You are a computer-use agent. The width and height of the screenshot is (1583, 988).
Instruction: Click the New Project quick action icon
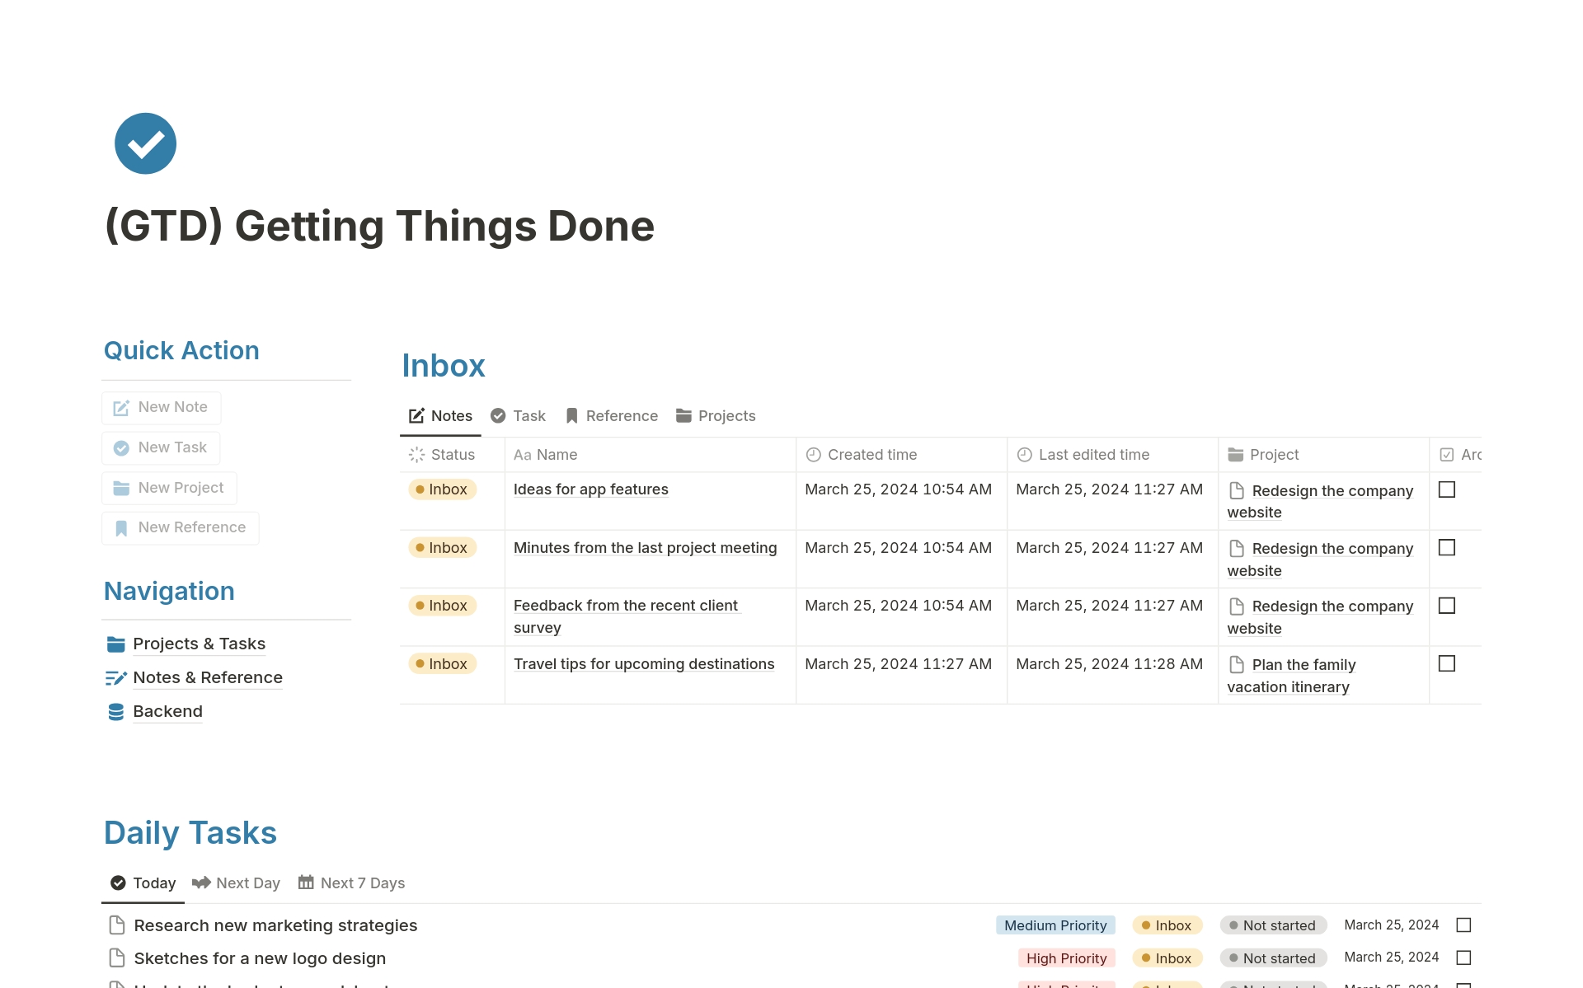click(120, 486)
